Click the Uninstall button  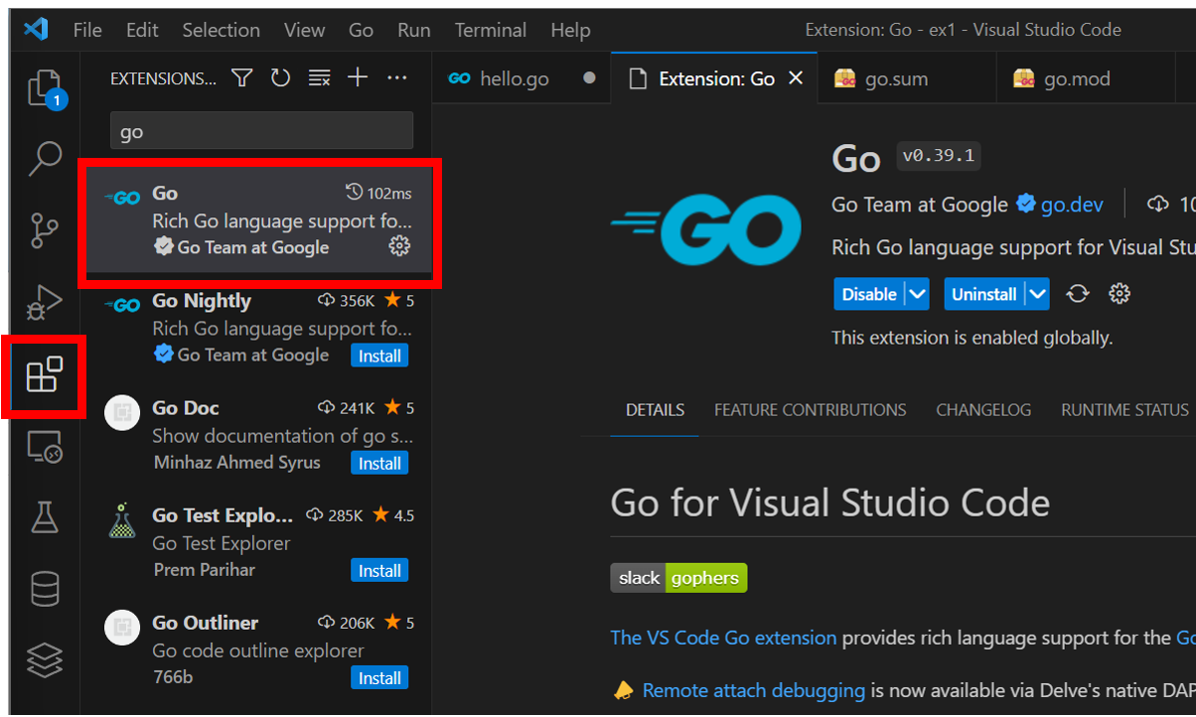tap(984, 294)
